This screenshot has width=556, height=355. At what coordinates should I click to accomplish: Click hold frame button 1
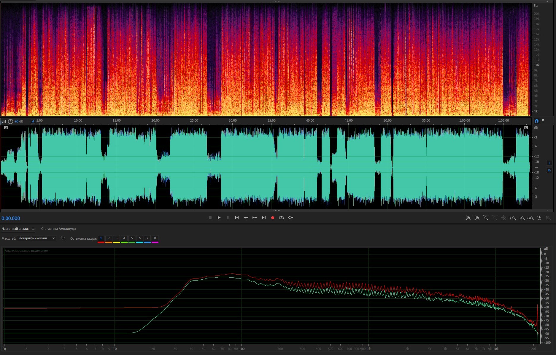tap(101, 238)
